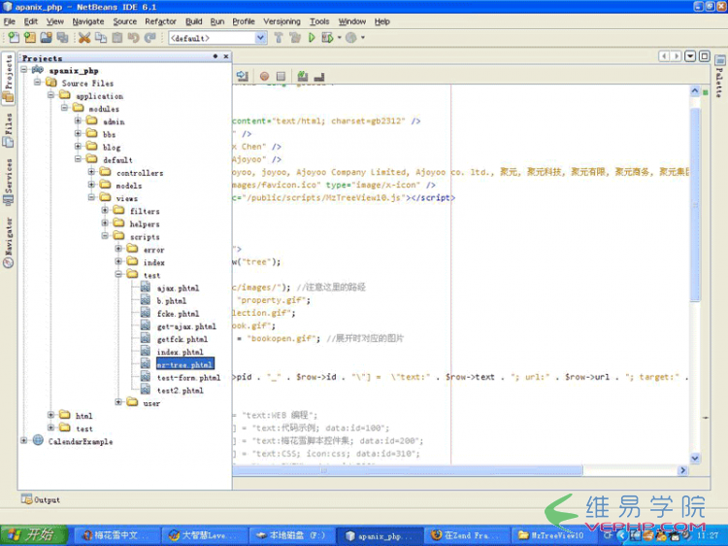Open the Navigator side tab
The width and height of the screenshot is (728, 546).
[9, 243]
